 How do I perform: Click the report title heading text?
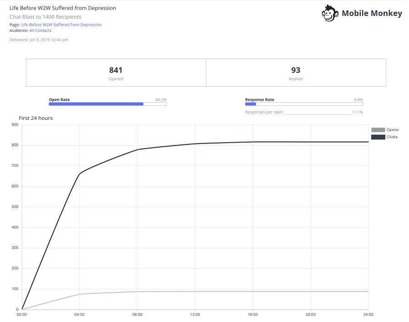point(63,8)
